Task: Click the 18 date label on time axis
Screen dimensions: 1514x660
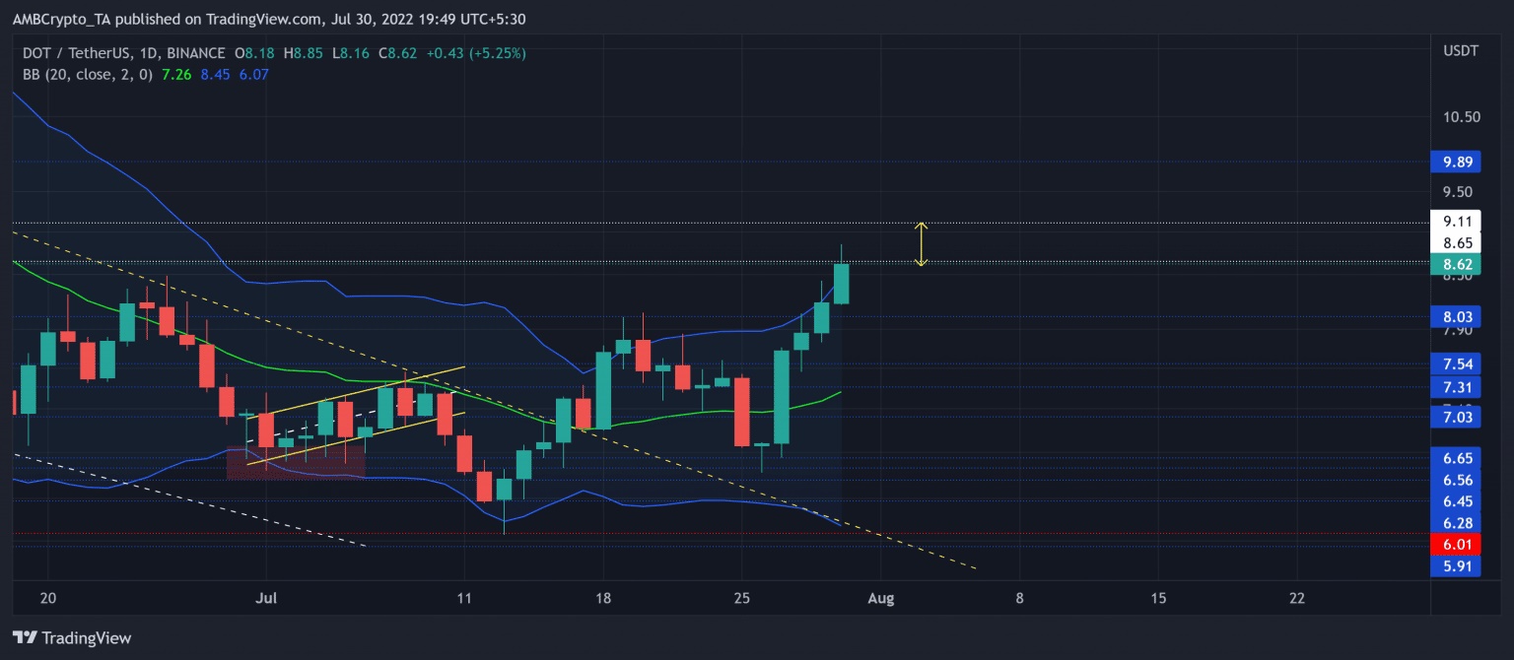Action: click(603, 598)
